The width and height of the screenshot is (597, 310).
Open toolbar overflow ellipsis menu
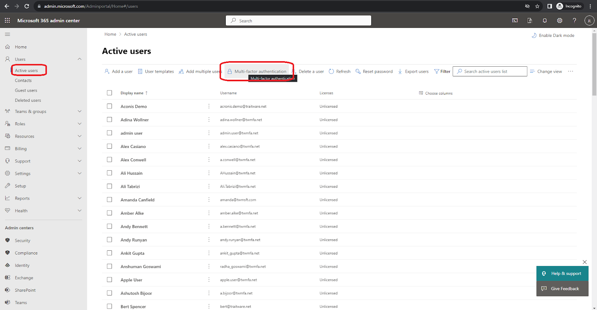571,71
